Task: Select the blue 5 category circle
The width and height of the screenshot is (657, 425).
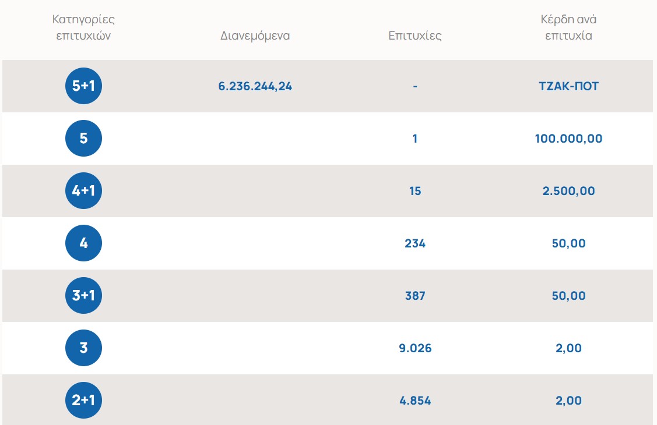Action: (83, 138)
